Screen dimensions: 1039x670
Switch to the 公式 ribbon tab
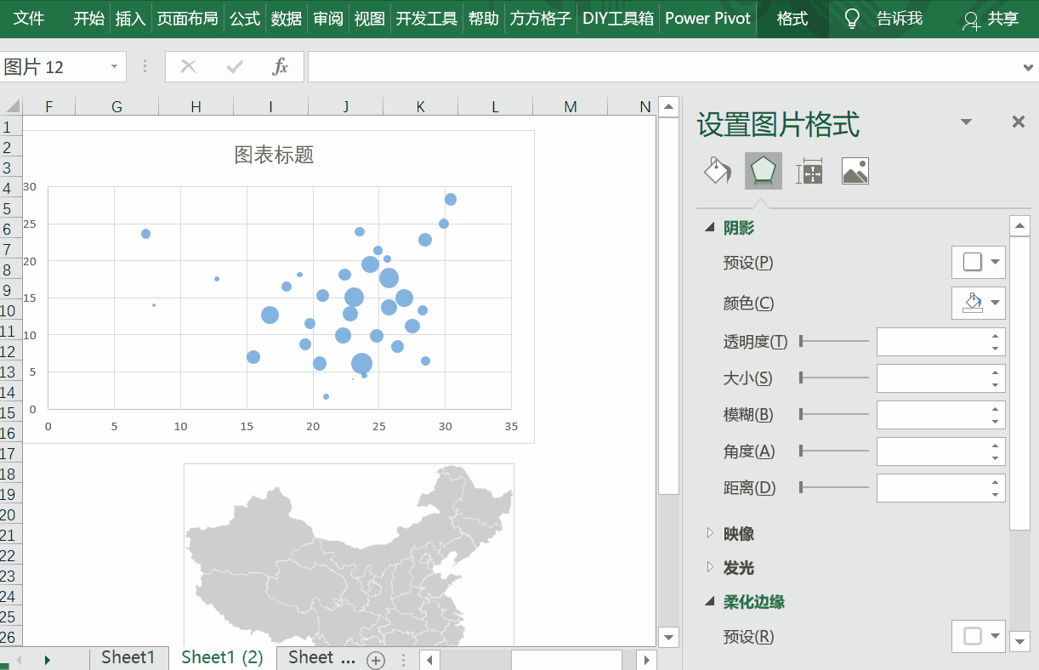point(245,19)
